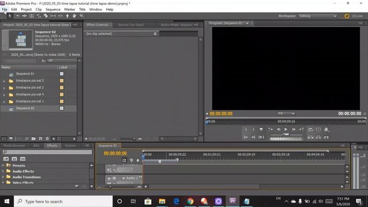Create a new bin in Project panel
The height and width of the screenshot is (207, 368).
[33, 139]
